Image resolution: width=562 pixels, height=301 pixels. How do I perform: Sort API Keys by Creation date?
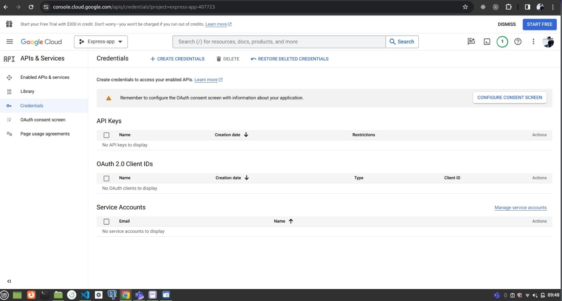(x=231, y=135)
